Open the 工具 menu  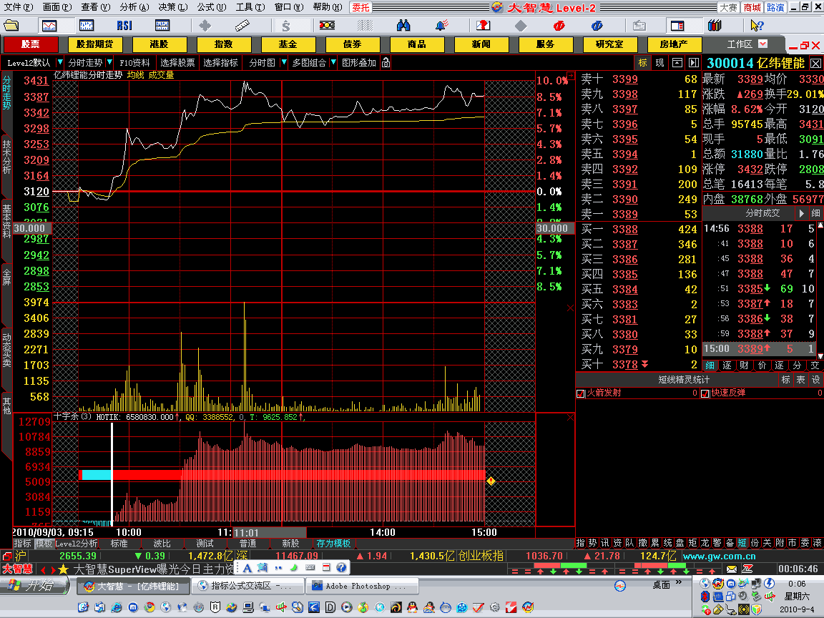[250, 7]
